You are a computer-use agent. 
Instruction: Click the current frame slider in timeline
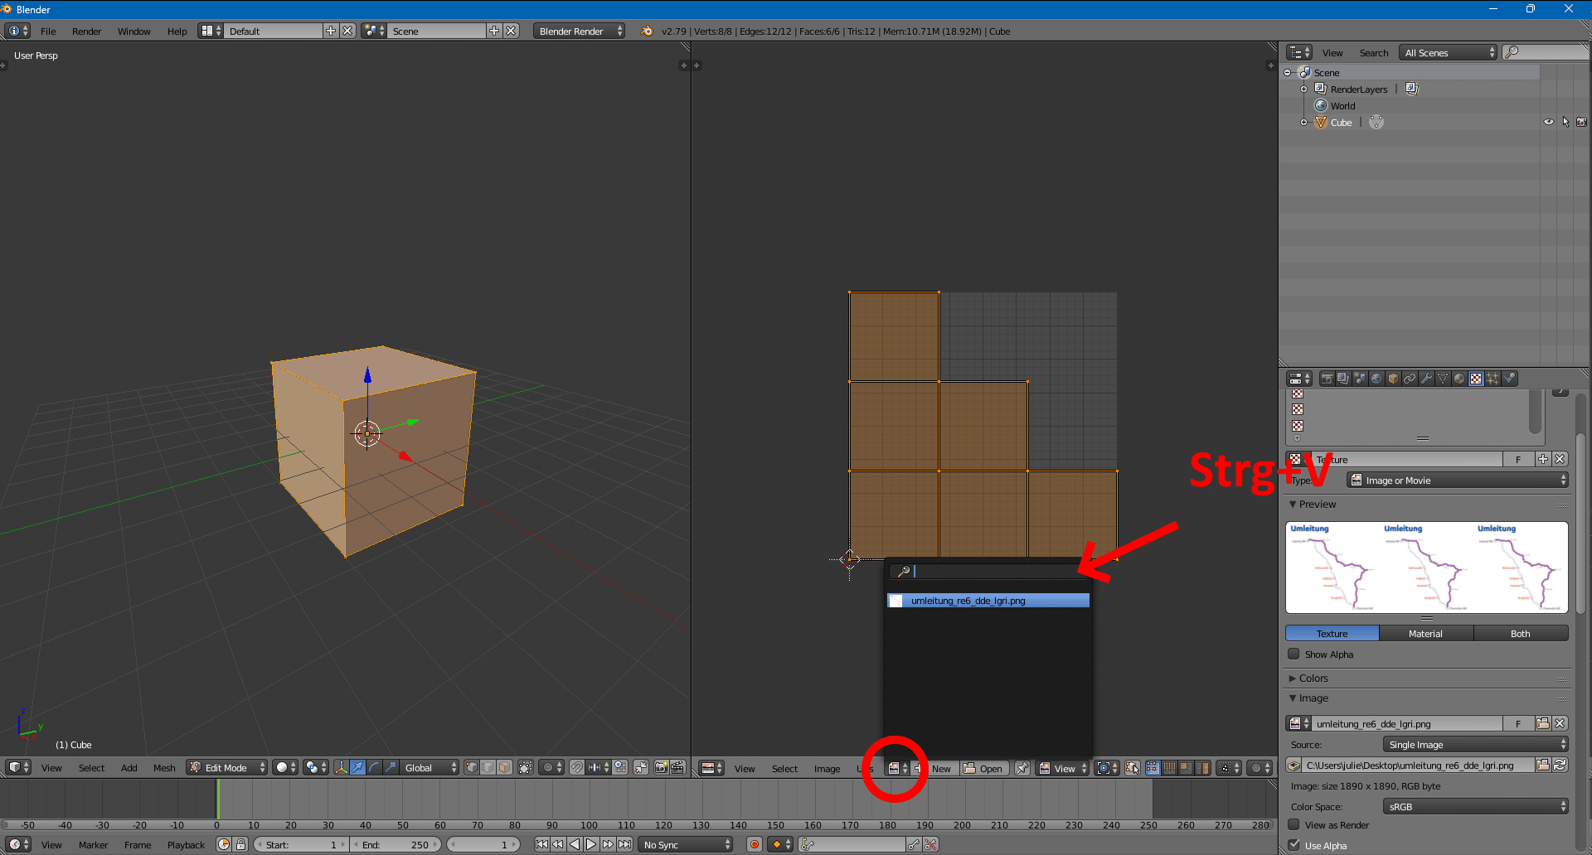[483, 844]
